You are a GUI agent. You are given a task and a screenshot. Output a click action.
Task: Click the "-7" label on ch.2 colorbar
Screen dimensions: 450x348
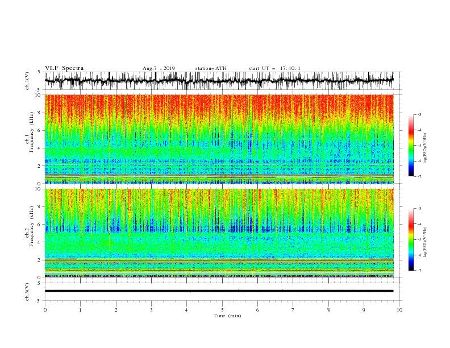click(x=419, y=270)
